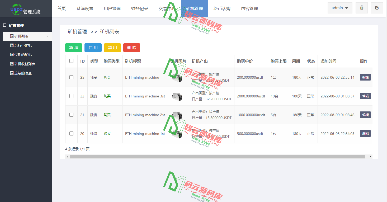387x202 pixels.
Task: Open the 新币认购 menu item
Action: 222,8
